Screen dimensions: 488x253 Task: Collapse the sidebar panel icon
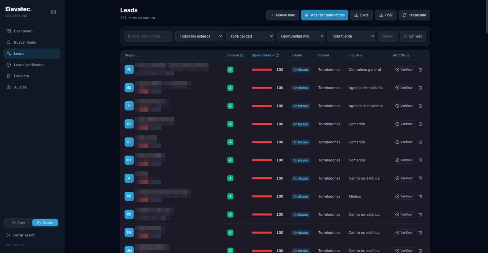pos(53,12)
